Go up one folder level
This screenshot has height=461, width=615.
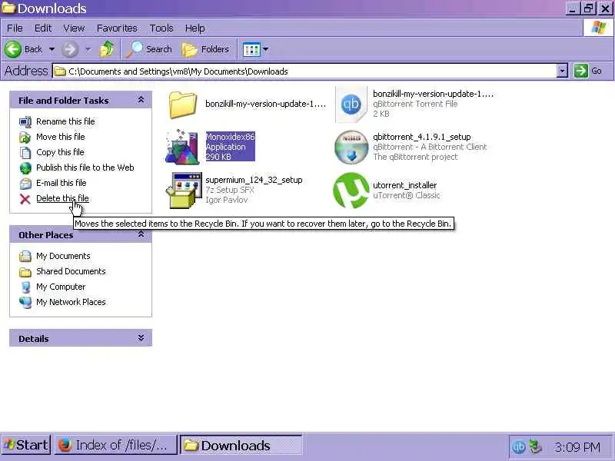(x=107, y=49)
